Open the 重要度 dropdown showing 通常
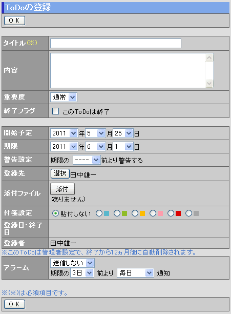The width and height of the screenshot is (231, 314). [64, 97]
